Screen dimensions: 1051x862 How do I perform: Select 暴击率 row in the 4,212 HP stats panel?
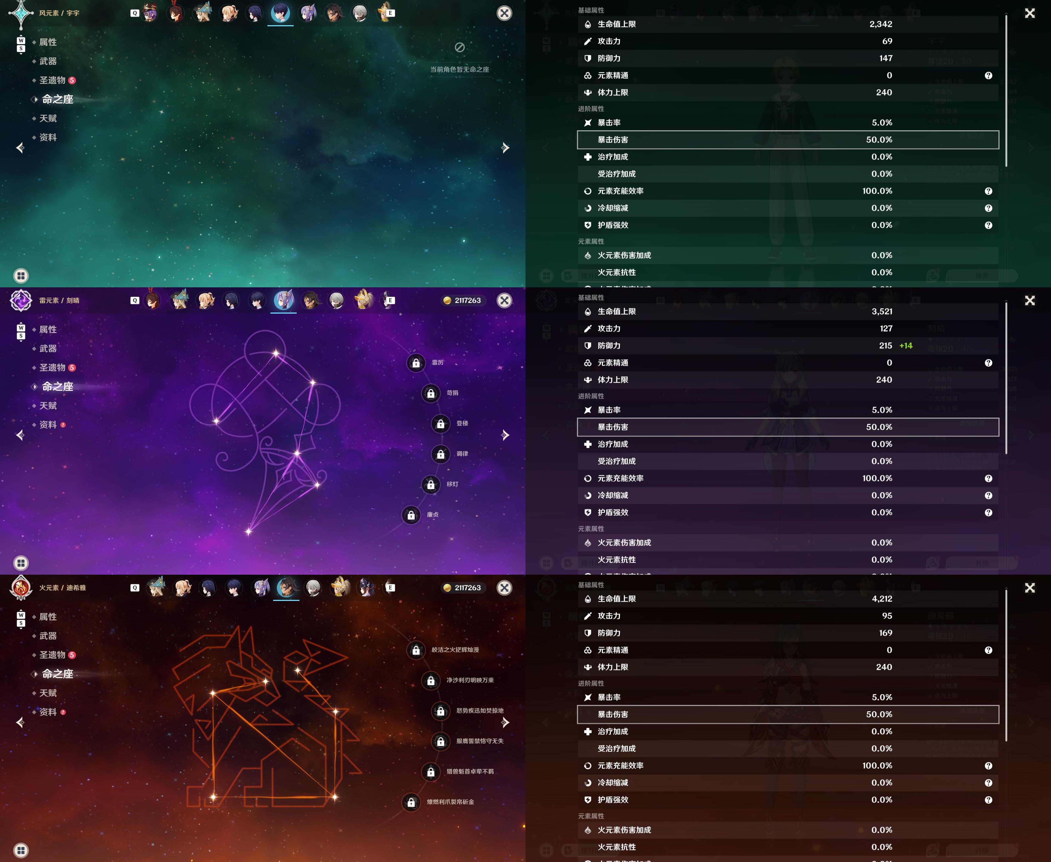point(788,697)
